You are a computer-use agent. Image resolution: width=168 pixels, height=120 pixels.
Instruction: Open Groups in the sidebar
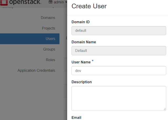49,49
